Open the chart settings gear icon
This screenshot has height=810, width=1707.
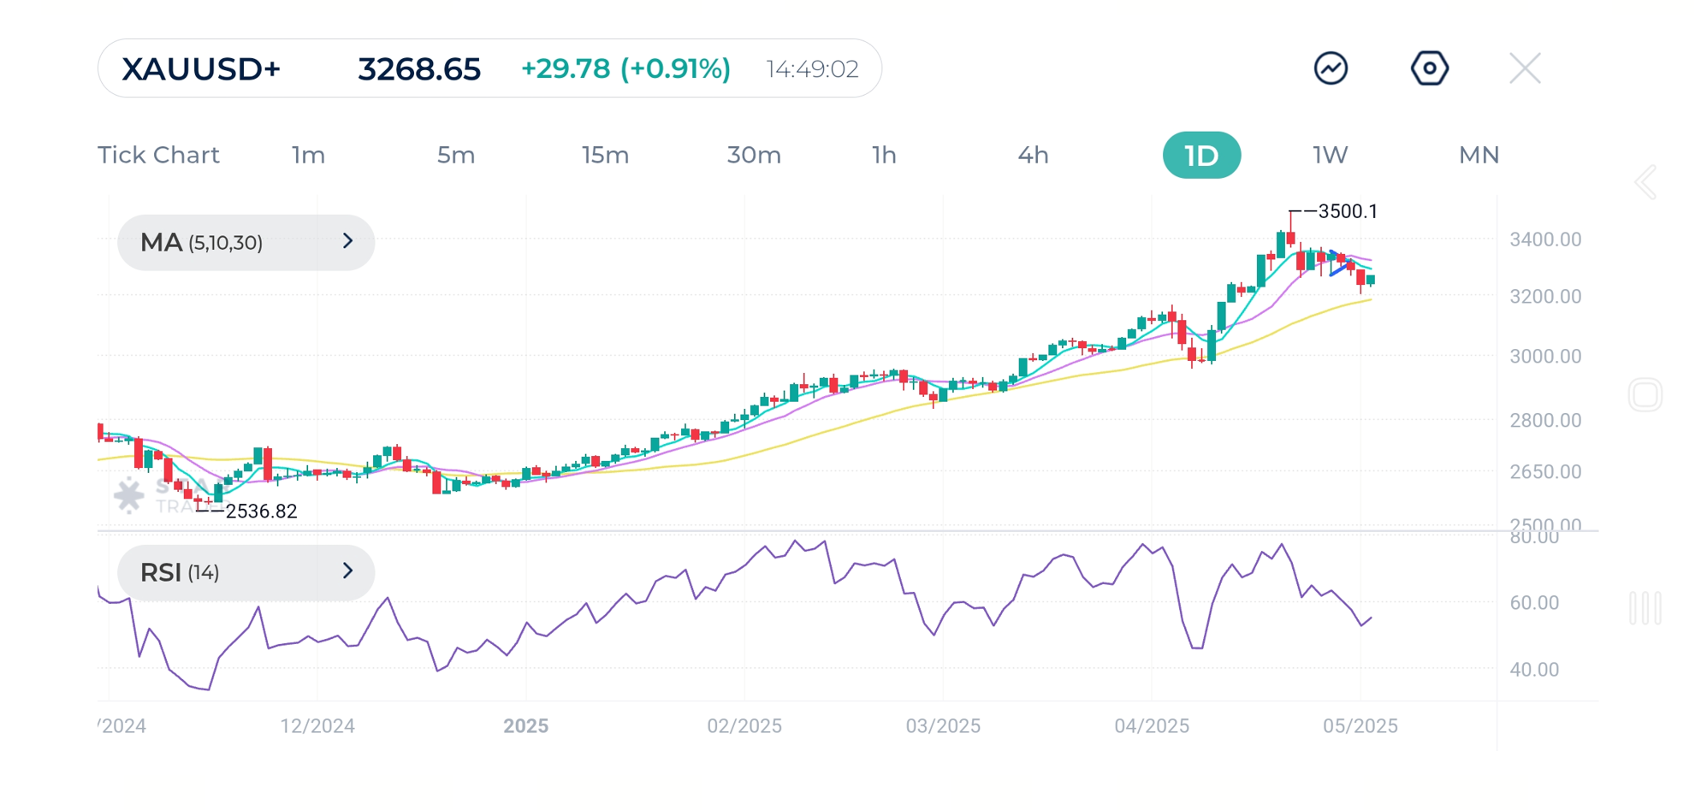click(x=1429, y=68)
